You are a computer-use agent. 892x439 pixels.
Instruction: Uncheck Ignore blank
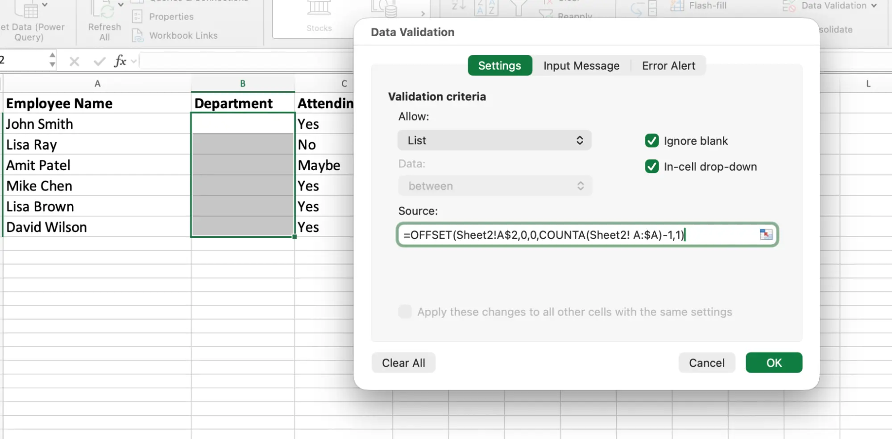[651, 140]
